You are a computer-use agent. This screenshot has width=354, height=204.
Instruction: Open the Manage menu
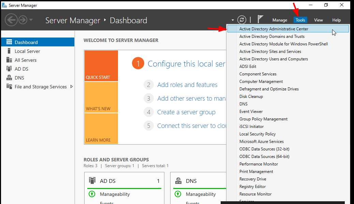pos(280,20)
